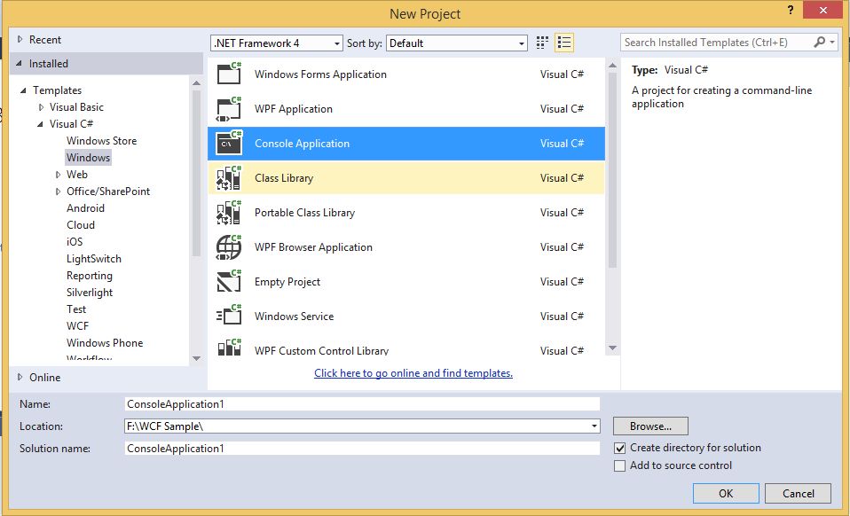Click the OK button
This screenshot has height=516, width=850.
(725, 493)
